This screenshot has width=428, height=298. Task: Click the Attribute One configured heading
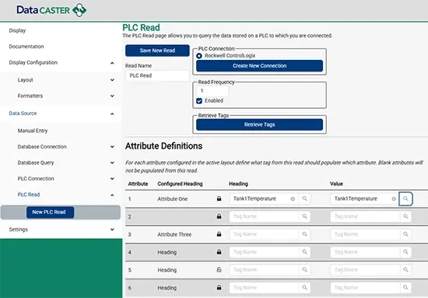[173, 199]
